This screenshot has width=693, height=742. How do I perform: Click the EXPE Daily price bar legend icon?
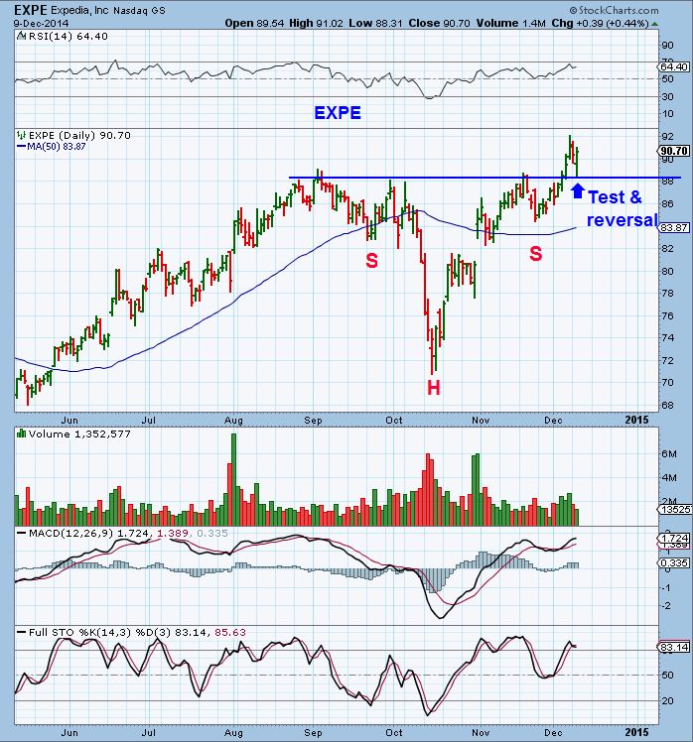[21, 135]
